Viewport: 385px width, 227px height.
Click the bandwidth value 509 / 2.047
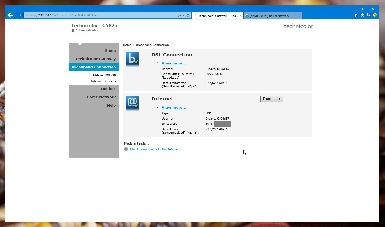click(x=214, y=74)
